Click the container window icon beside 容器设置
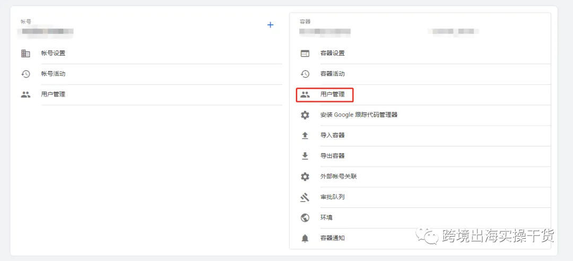The height and width of the screenshot is (261, 573). pos(305,54)
